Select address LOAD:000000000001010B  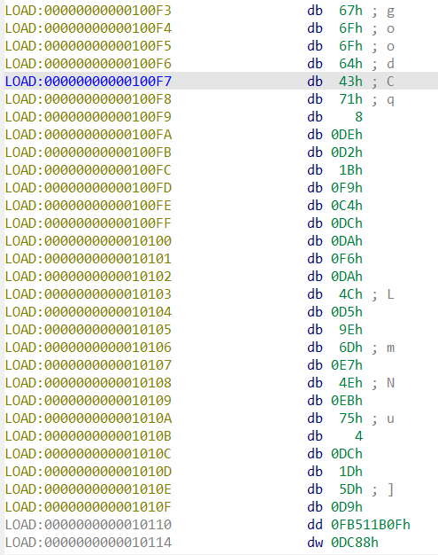[x=88, y=435]
